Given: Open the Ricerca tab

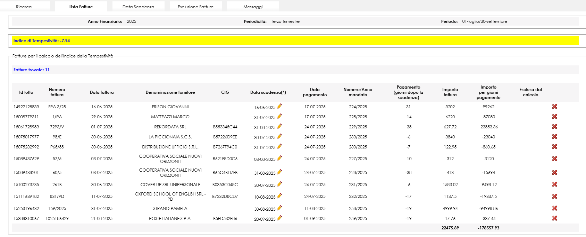Looking at the screenshot, I should [x=24, y=7].
